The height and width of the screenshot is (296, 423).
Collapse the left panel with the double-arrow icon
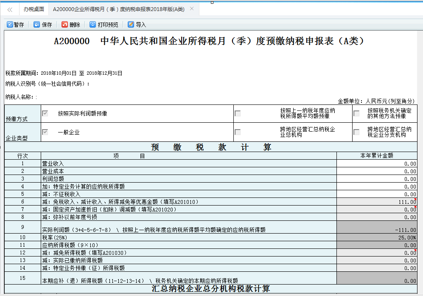point(9,8)
